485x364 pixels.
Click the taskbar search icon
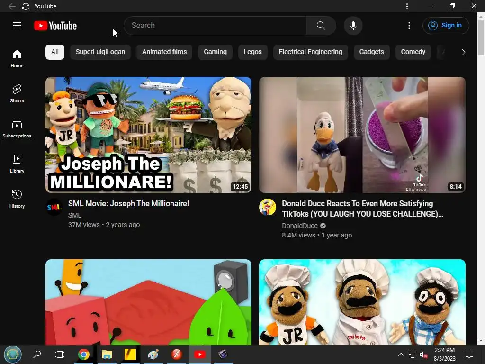click(x=37, y=355)
